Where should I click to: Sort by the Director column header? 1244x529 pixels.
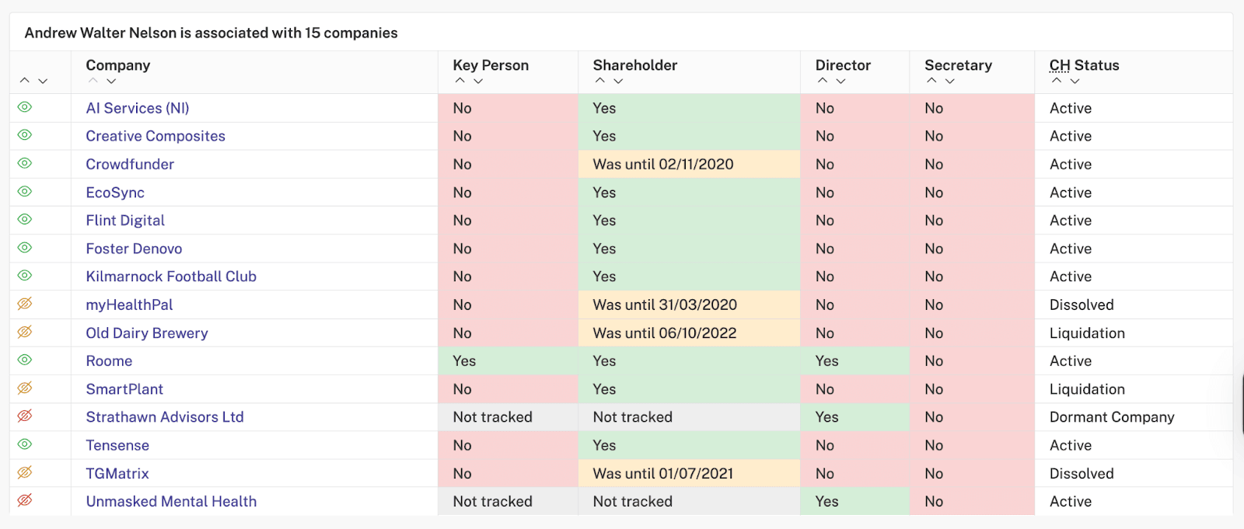tap(843, 65)
